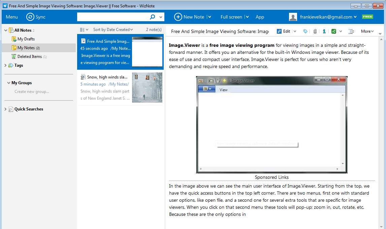Click the tag icon in note toolbar
Viewport: 386px width, 229px height.
point(305,31)
